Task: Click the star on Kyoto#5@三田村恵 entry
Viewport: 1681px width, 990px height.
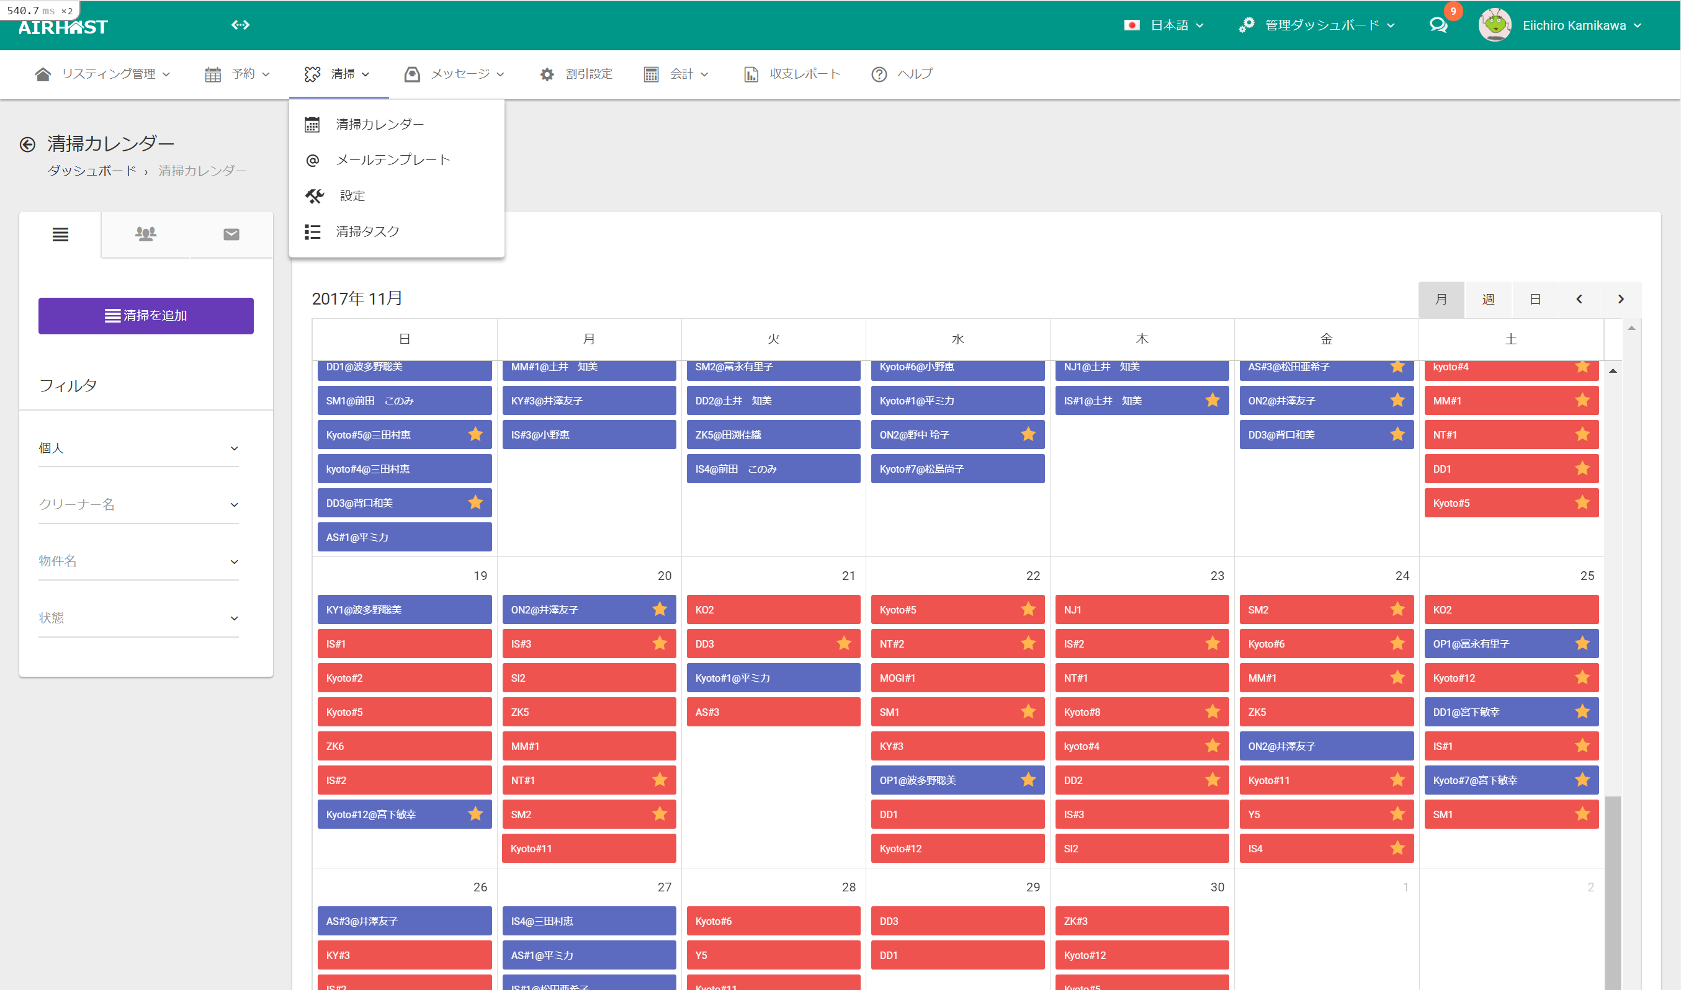Action: (x=475, y=434)
